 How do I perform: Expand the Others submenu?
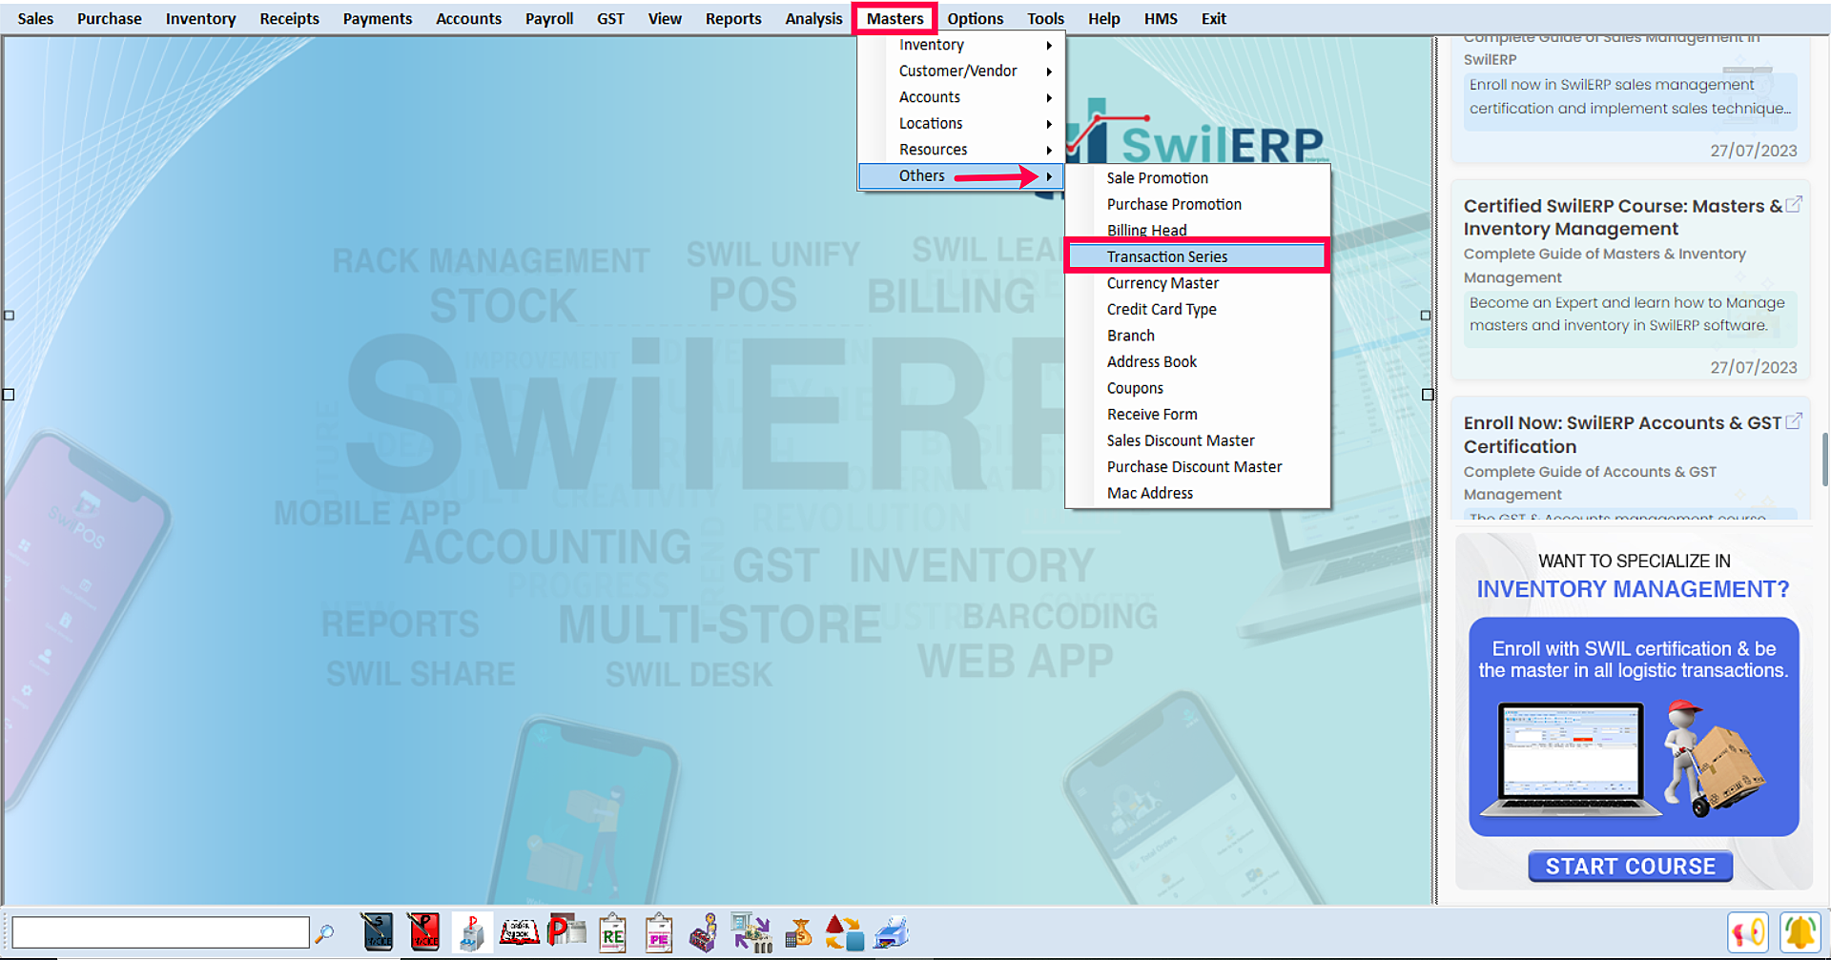click(961, 175)
